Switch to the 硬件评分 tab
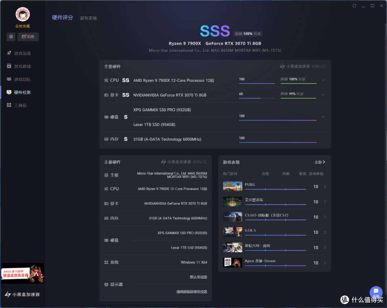This screenshot has height=308, width=387. pos(62,18)
